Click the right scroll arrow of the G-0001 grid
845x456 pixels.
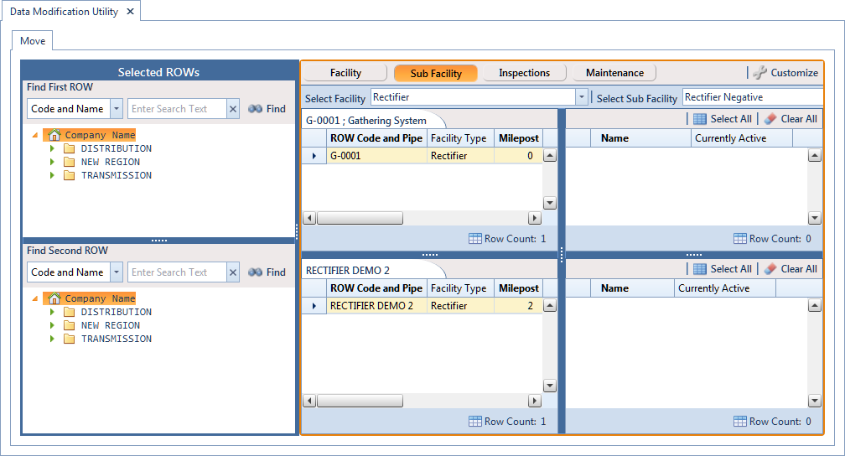point(534,218)
